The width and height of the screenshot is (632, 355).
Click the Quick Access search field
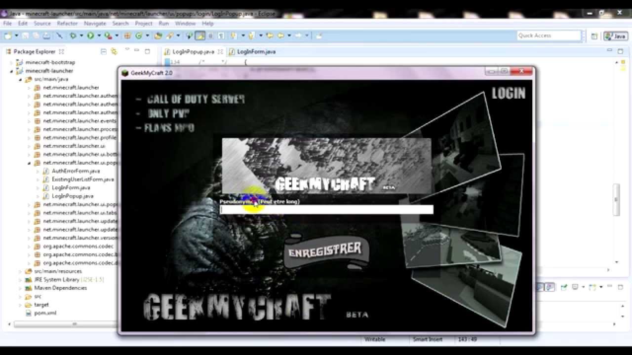pos(549,35)
